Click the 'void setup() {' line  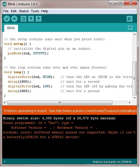(x=18, y=44)
